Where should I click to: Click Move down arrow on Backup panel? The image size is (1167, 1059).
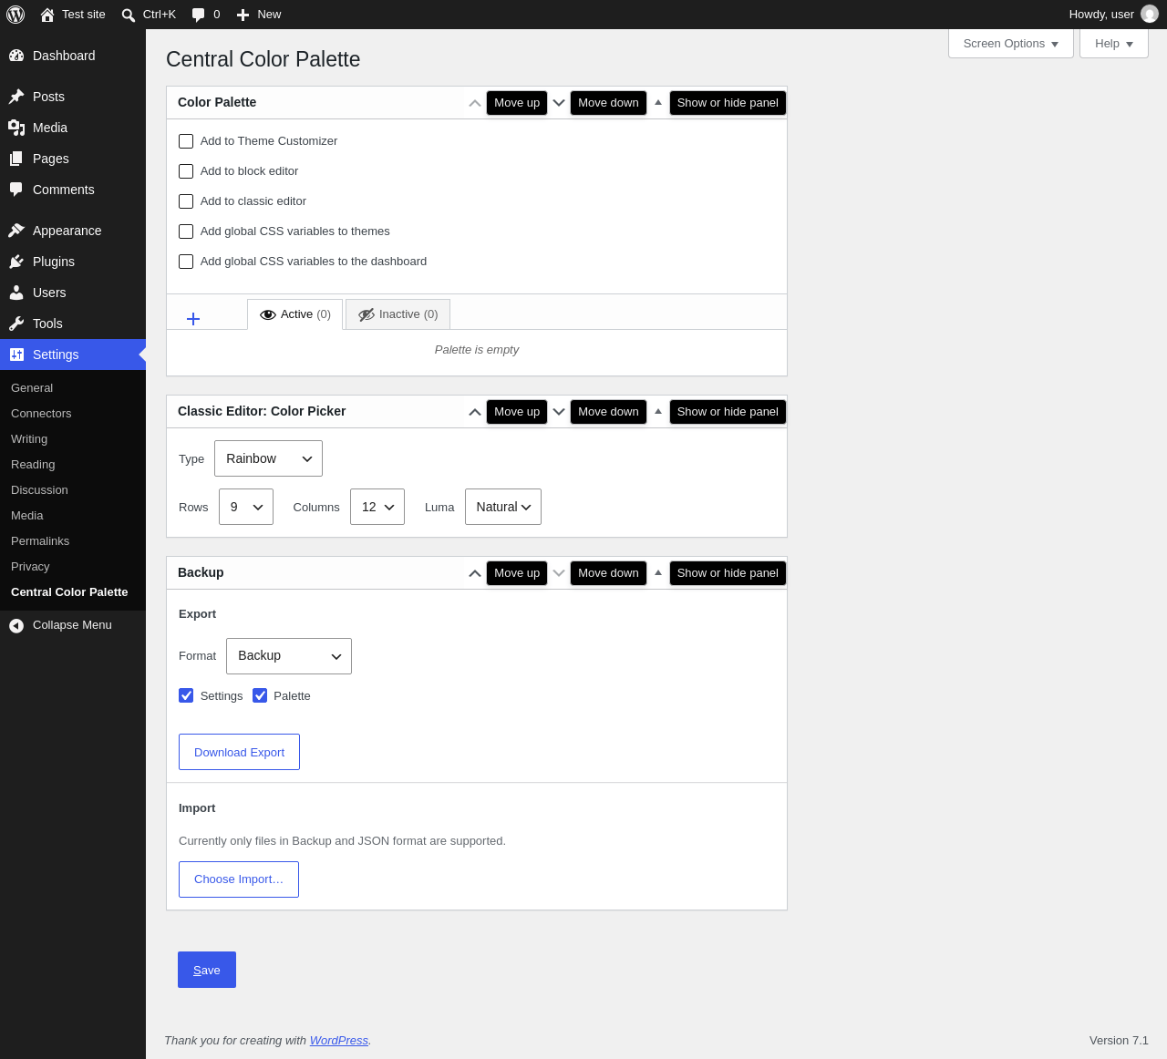(559, 573)
